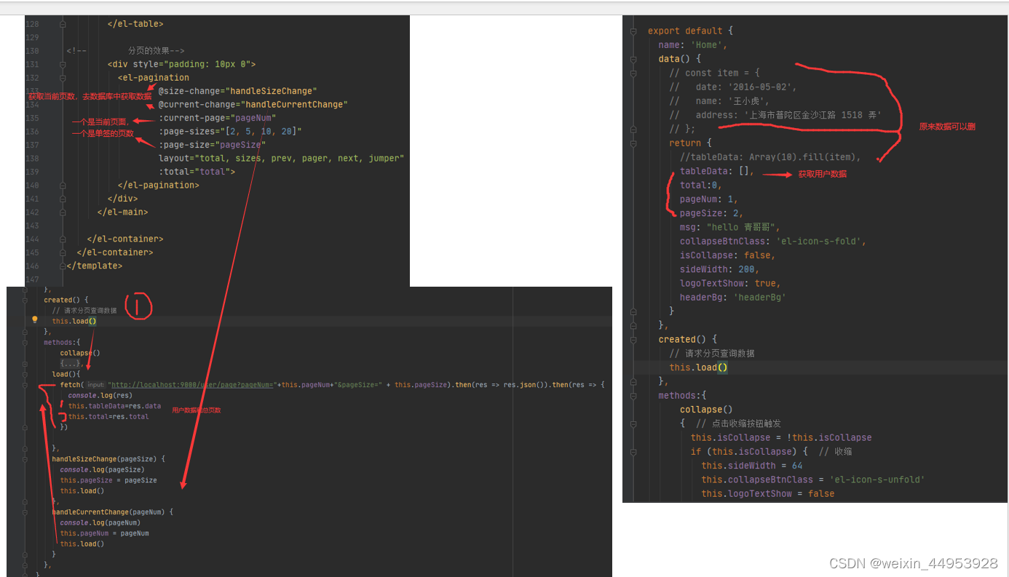Viewport: 1009px width, 577px height.
Task: Click handleCurrentChange(pageNum) method header
Action: point(112,512)
